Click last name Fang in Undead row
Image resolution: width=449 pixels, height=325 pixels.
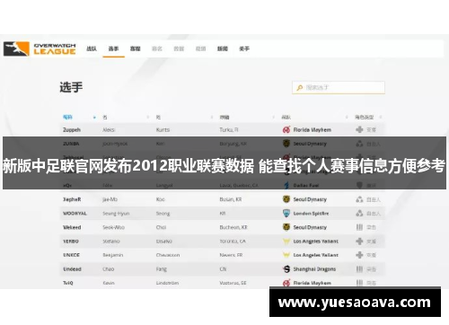pos(162,269)
